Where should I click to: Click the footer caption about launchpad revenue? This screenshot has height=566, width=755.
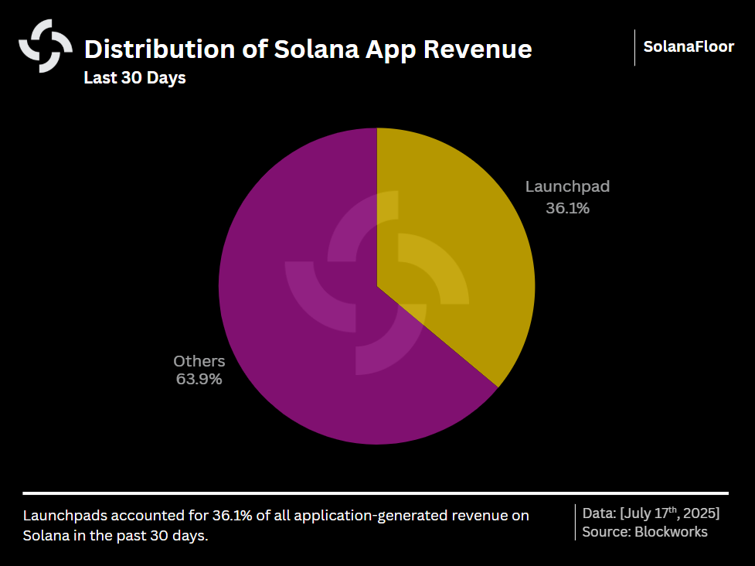(277, 524)
